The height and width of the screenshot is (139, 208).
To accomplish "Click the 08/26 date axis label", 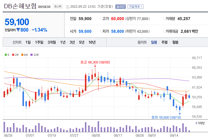I will [x=140, y=135].
